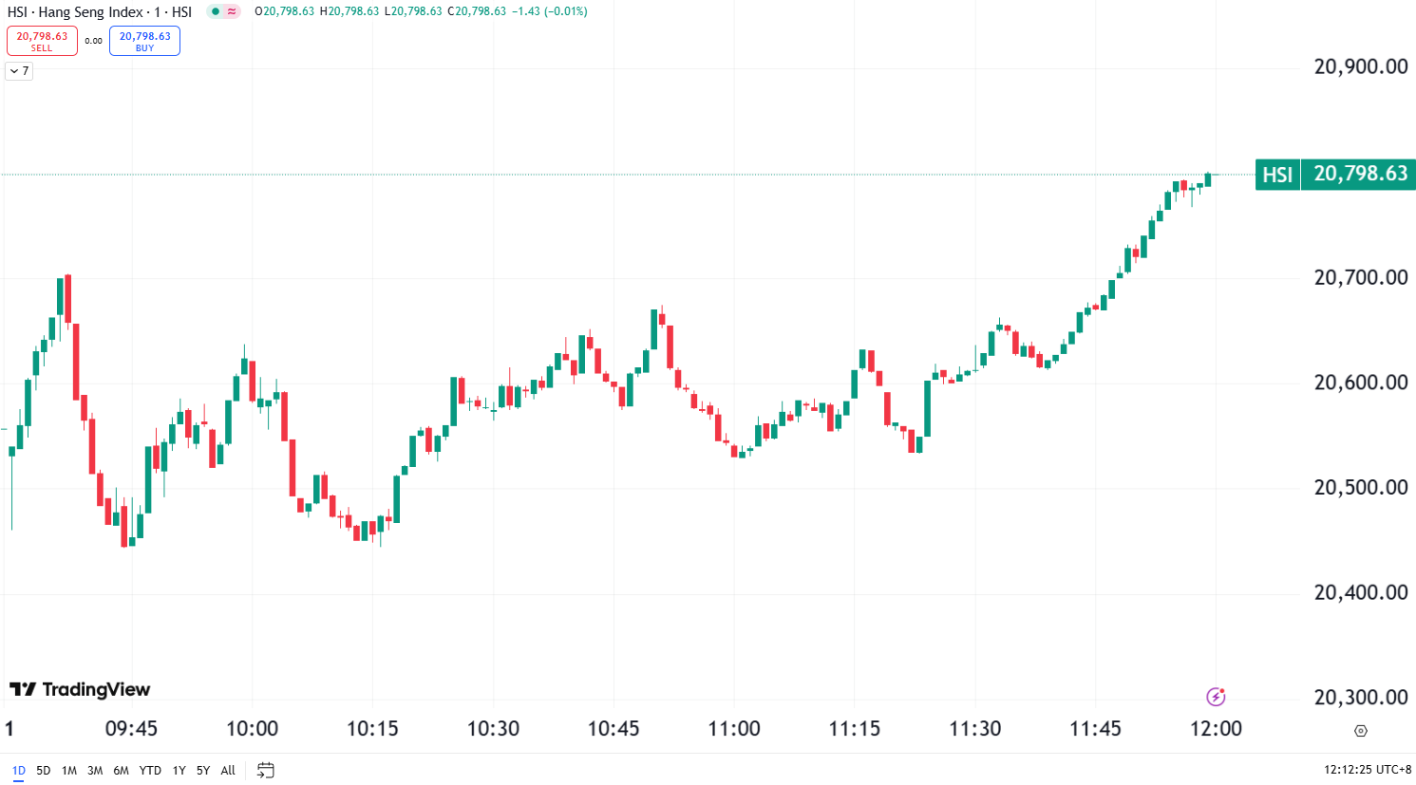
Task: Open the HSI Hang Seng Index symbol title
Action: click(99, 12)
